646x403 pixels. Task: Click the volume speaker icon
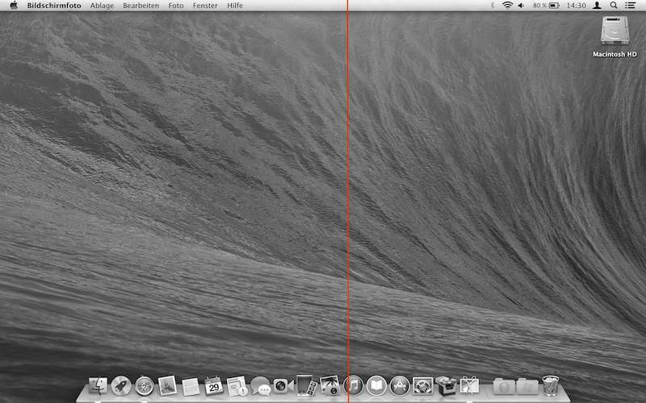click(521, 6)
